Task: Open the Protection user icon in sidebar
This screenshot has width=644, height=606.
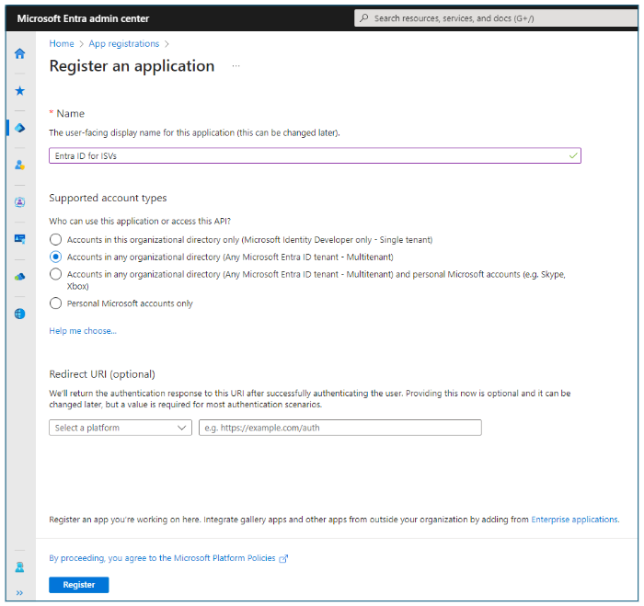Action: (19, 165)
